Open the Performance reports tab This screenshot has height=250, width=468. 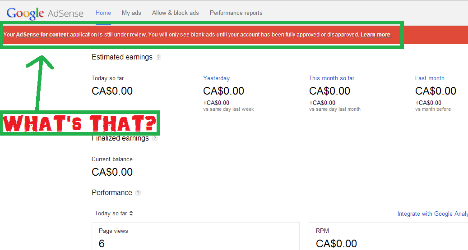[236, 13]
